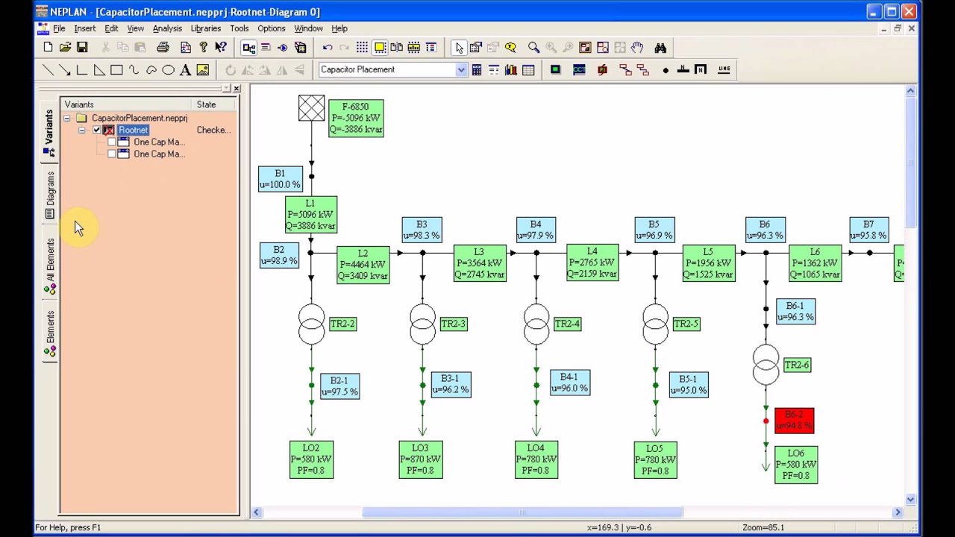Viewport: 955px width, 537px height.
Task: Open the Libraries menu
Action: [x=205, y=28]
